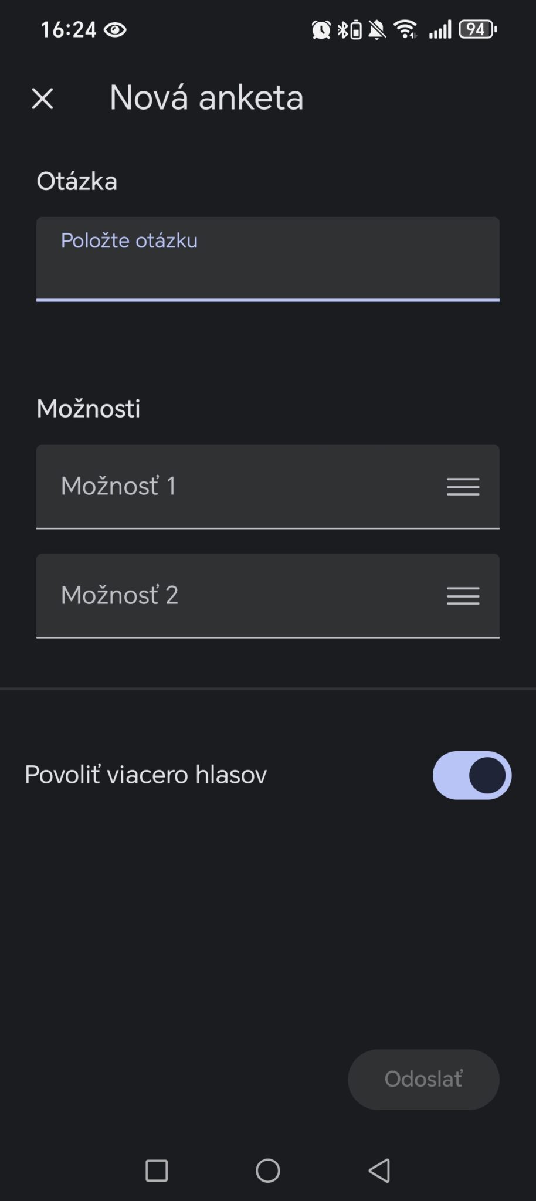
Task: Tap the Povoliť viacero hlasov label
Action: [x=145, y=775]
